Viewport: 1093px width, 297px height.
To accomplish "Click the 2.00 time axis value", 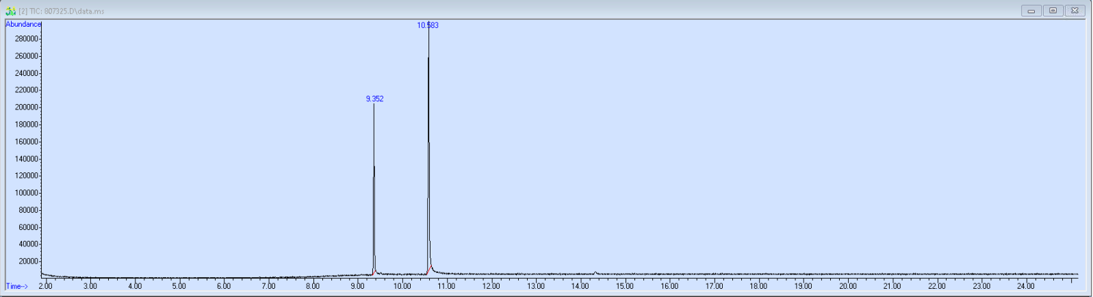I will 45,286.
